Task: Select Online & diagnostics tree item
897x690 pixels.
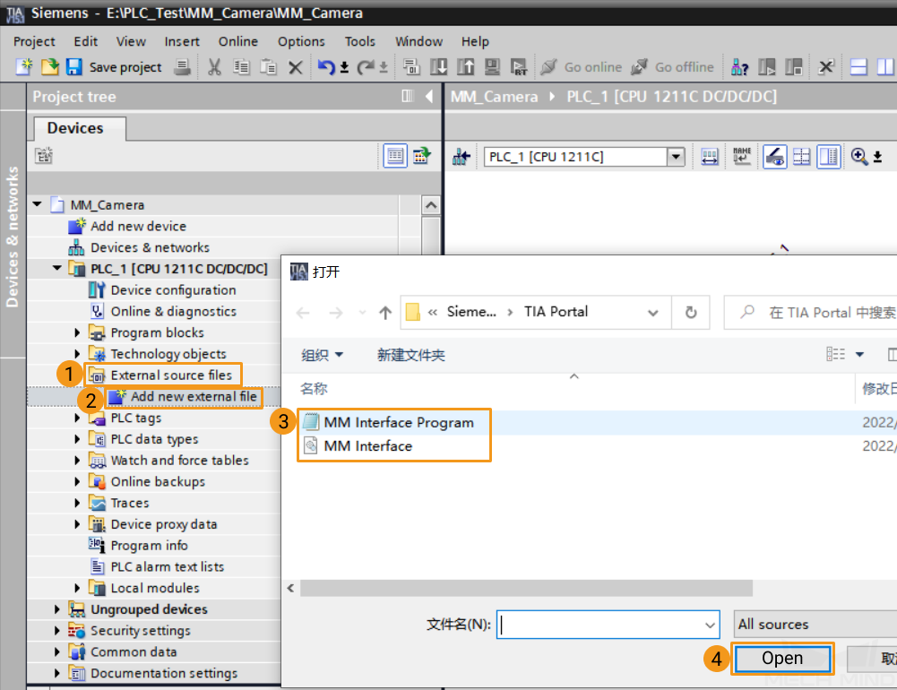Action: pyautogui.click(x=173, y=311)
